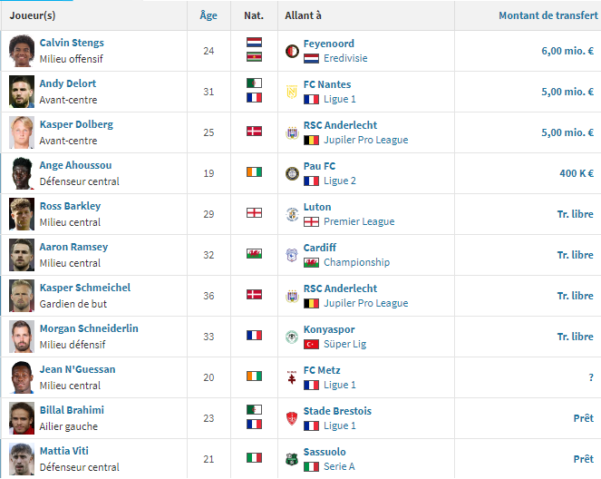Viewport: 601px width, 479px height.
Task: Open the Jupiler Pro League link for Dolberg
Action: point(365,140)
